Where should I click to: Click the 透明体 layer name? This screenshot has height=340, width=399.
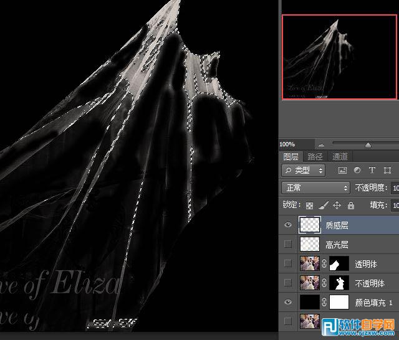coord(366,264)
